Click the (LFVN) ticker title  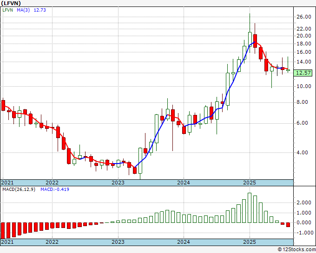pyautogui.click(x=11, y=3)
